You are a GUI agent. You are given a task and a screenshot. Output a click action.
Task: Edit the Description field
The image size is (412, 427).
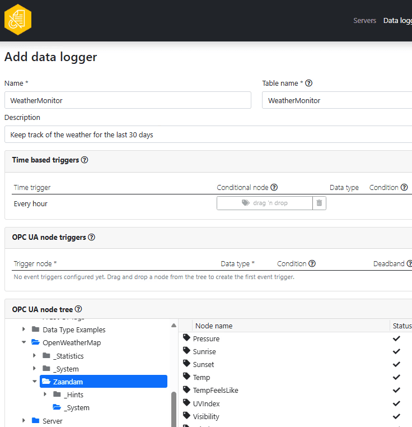coord(208,134)
